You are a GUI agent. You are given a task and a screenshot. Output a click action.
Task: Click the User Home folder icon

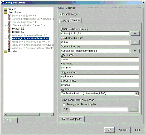5,12
